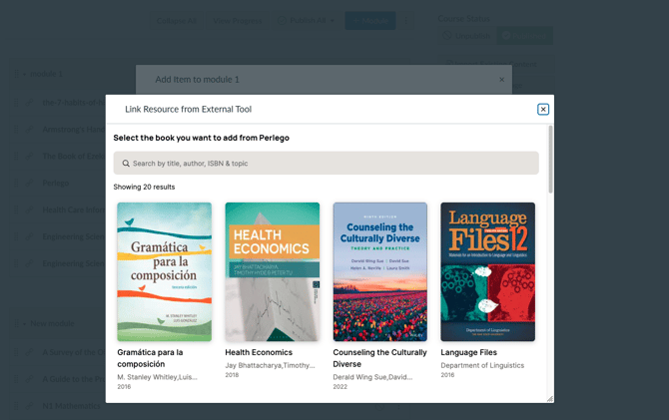Collapse the New module section arrow
Viewport: 669px width, 420px height.
click(x=25, y=323)
